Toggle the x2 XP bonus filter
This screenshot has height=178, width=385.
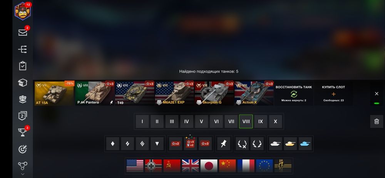tap(176, 144)
